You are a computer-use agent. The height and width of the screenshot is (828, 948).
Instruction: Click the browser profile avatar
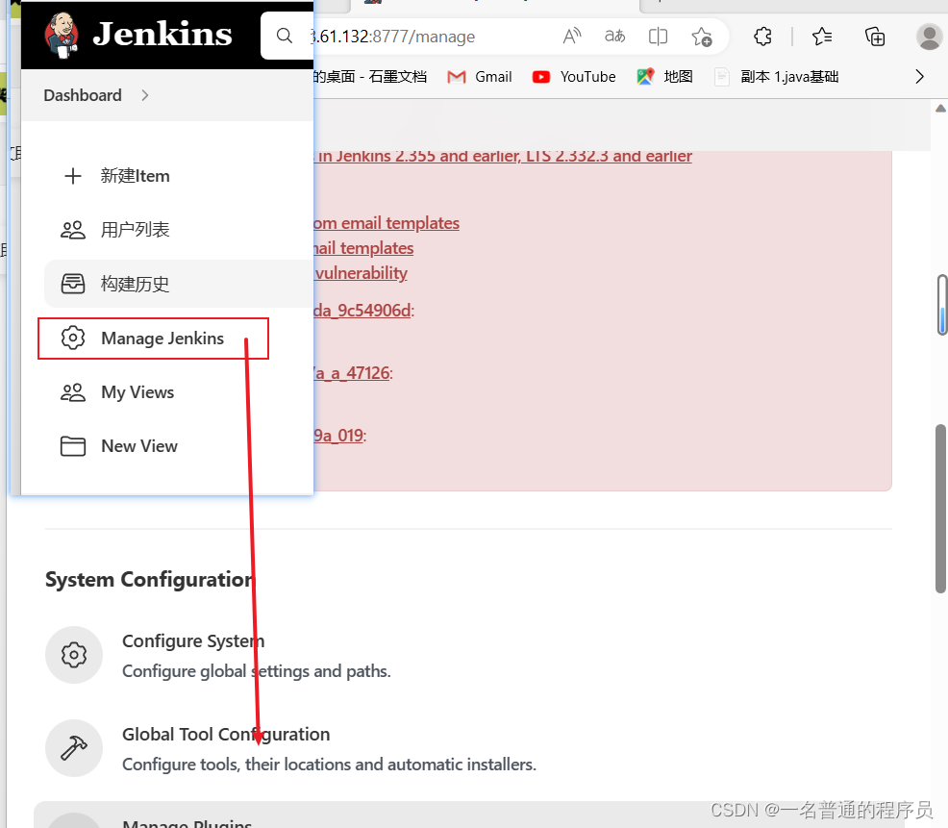pos(930,37)
